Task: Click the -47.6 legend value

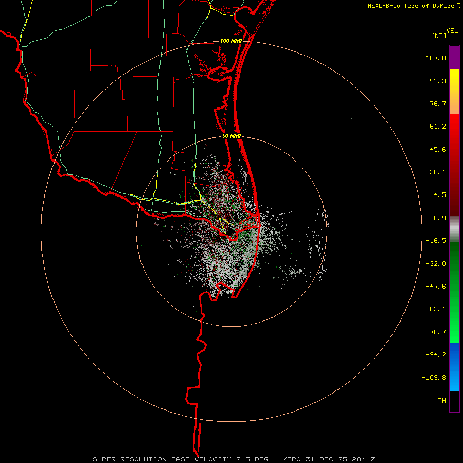Action: click(436, 287)
